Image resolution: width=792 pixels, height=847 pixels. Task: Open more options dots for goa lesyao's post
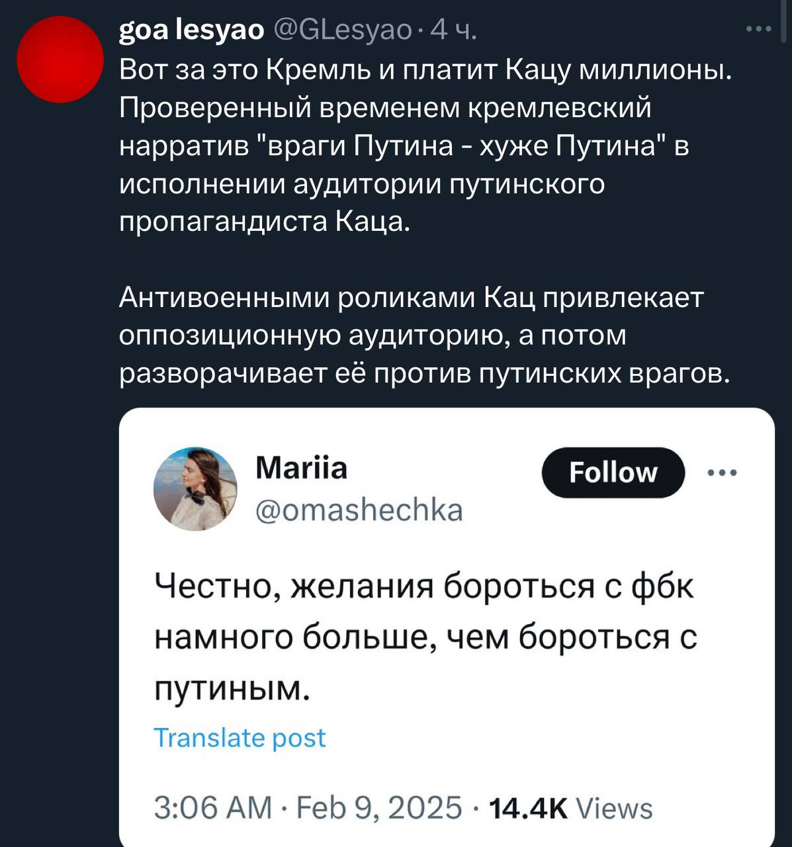tap(758, 29)
